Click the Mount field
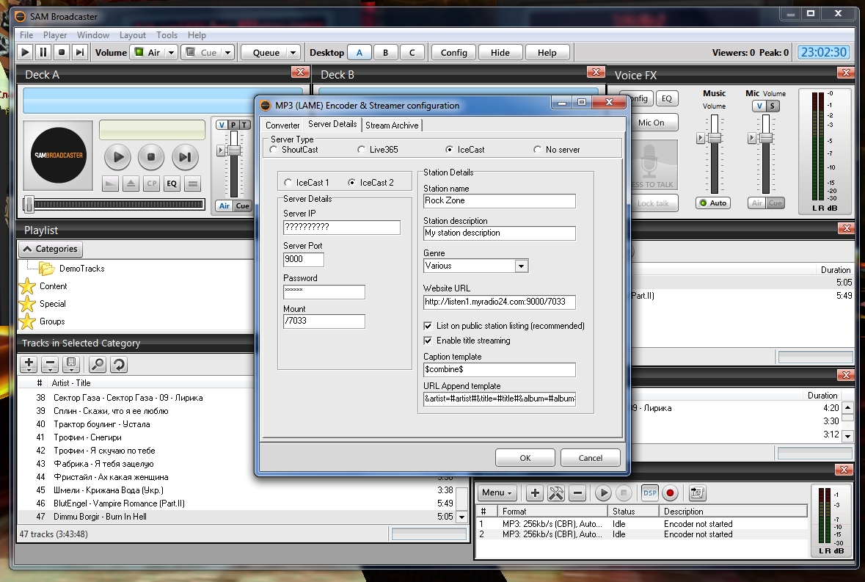Viewport: 865px width, 582px height. click(x=324, y=321)
